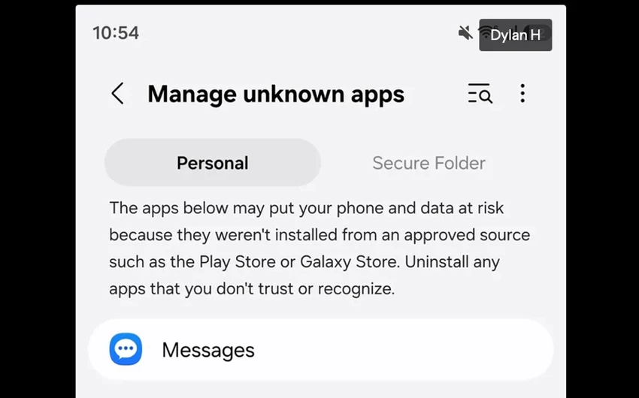This screenshot has height=398, width=639.
Task: Click the Messages label text
Action: pos(208,350)
